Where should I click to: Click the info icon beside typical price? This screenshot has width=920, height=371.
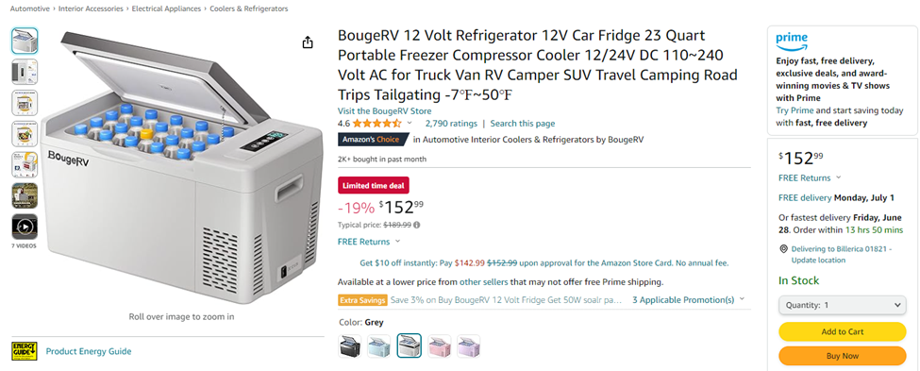[416, 225]
